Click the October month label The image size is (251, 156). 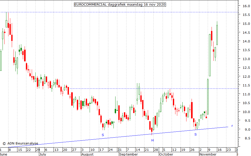tap(166, 154)
